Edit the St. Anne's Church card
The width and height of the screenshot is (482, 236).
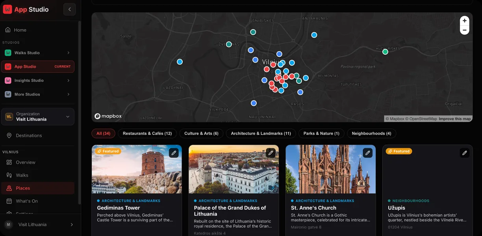[367, 153]
